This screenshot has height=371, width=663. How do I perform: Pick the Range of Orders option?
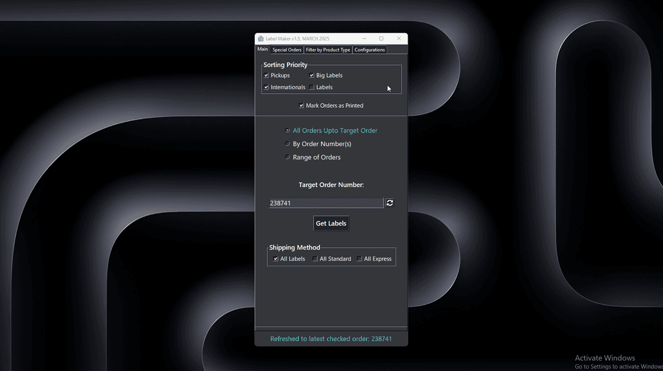[287, 158]
